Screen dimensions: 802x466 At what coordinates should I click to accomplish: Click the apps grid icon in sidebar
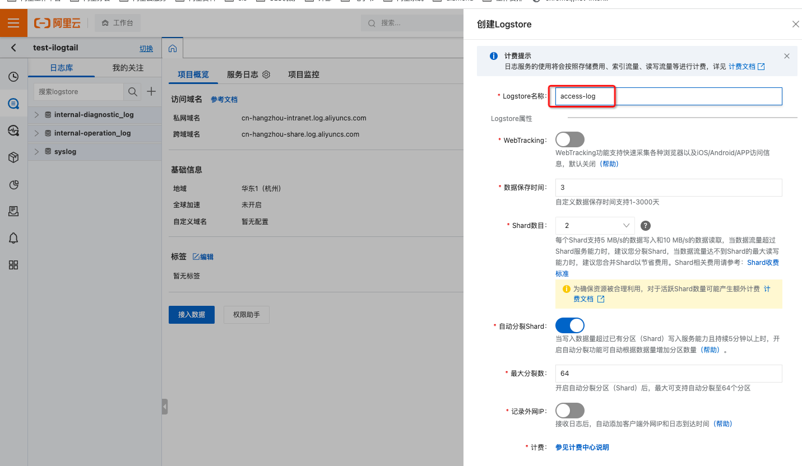point(13,265)
